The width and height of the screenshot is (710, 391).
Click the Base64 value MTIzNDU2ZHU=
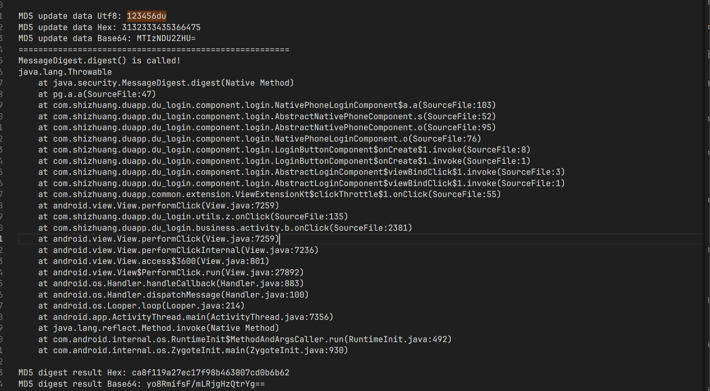coord(166,38)
